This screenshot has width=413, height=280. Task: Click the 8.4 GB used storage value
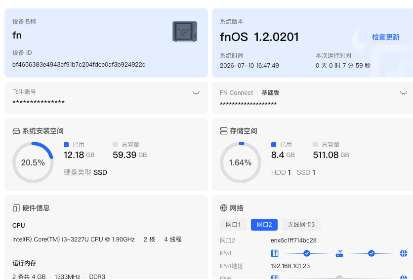click(x=283, y=155)
